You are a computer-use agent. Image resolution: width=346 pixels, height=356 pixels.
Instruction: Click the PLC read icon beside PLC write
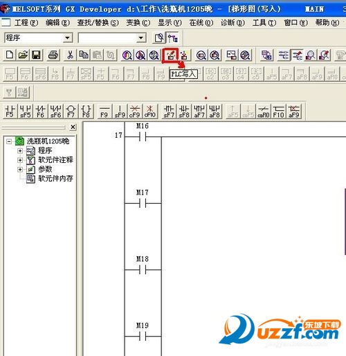(184, 55)
